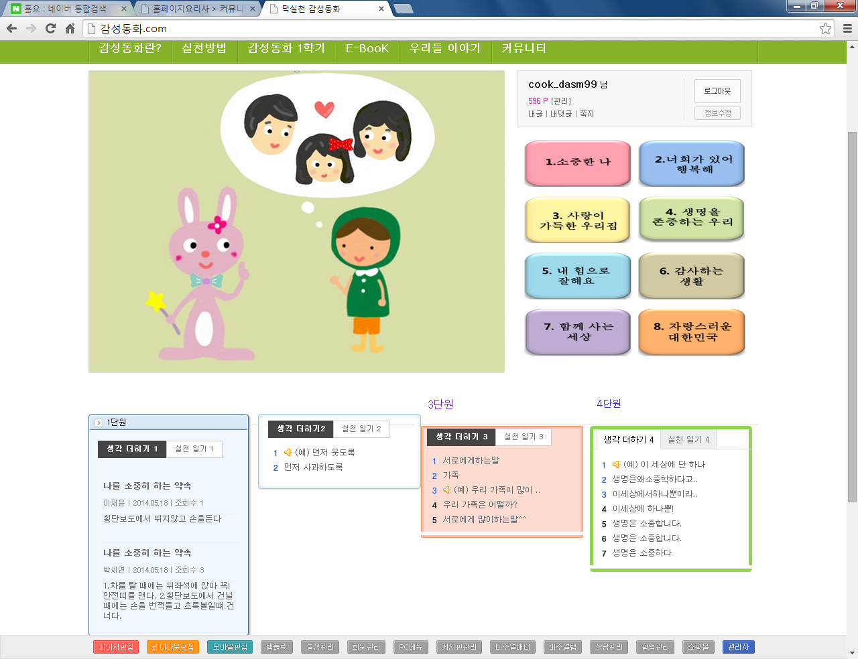Reload the page with the refresh icon
The height and width of the screenshot is (659, 858).
click(50, 28)
